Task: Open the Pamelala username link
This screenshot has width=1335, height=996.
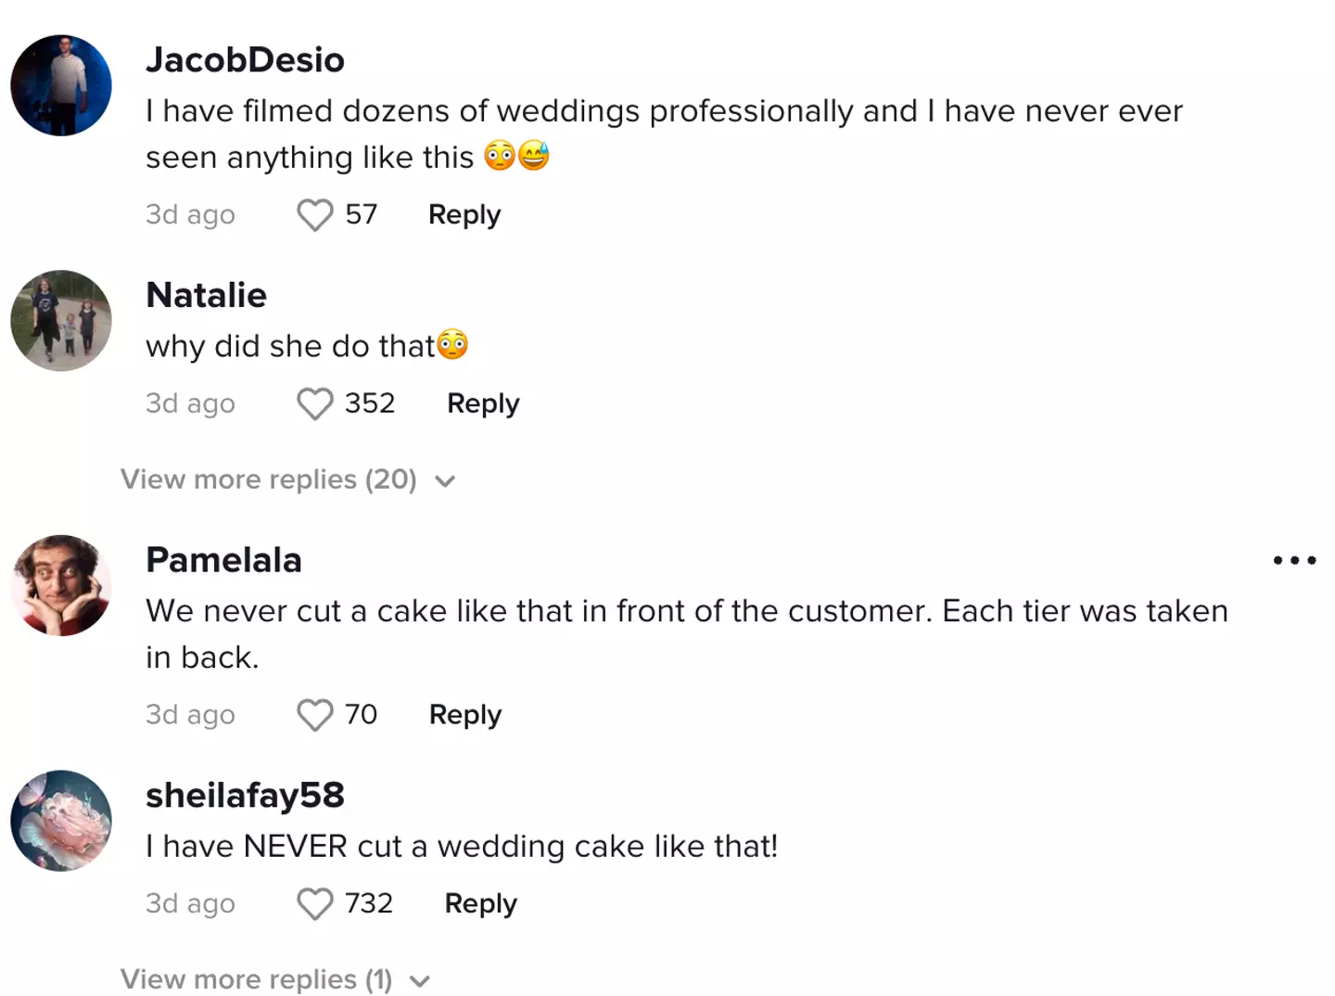Action: pos(223,560)
